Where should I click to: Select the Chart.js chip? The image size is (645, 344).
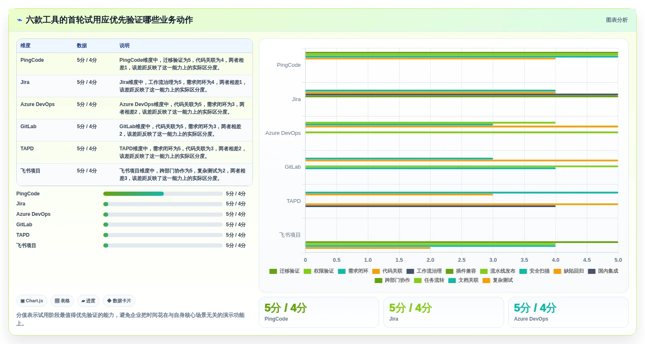32,301
